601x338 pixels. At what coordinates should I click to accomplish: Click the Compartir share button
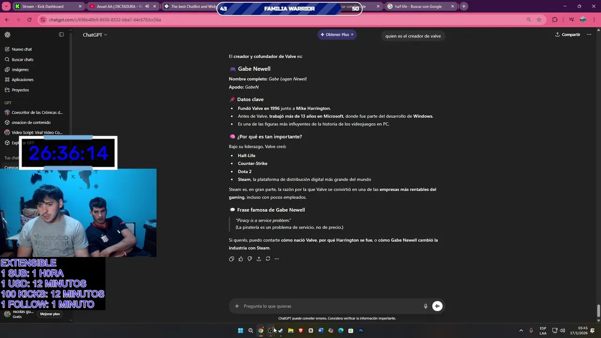click(568, 35)
